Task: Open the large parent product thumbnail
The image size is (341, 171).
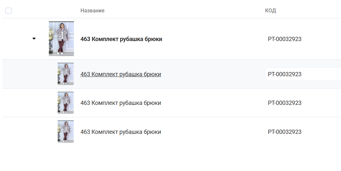Action: (x=61, y=39)
